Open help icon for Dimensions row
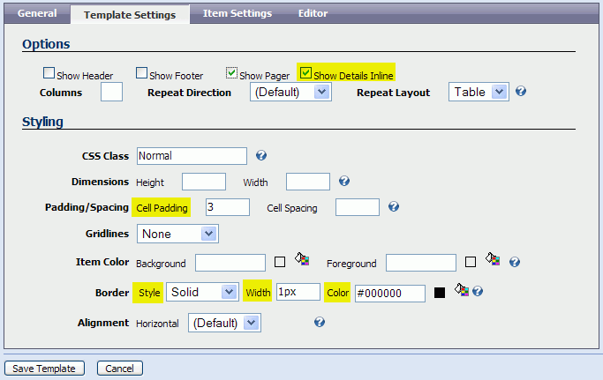This screenshot has height=380, width=603. pyautogui.click(x=344, y=181)
